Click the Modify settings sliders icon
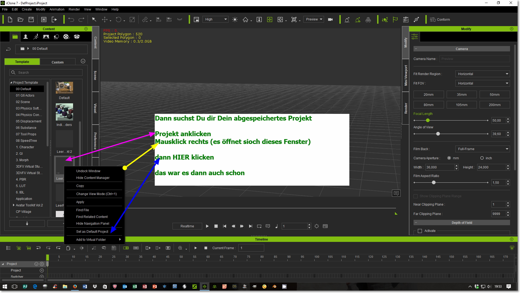The width and height of the screenshot is (520, 293). tap(415, 37)
